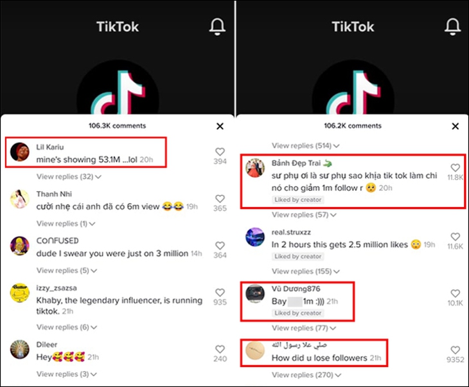Like izzy_zsazsa's comment showing 935 likes
The width and height of the screenshot is (469, 387).
click(x=220, y=292)
